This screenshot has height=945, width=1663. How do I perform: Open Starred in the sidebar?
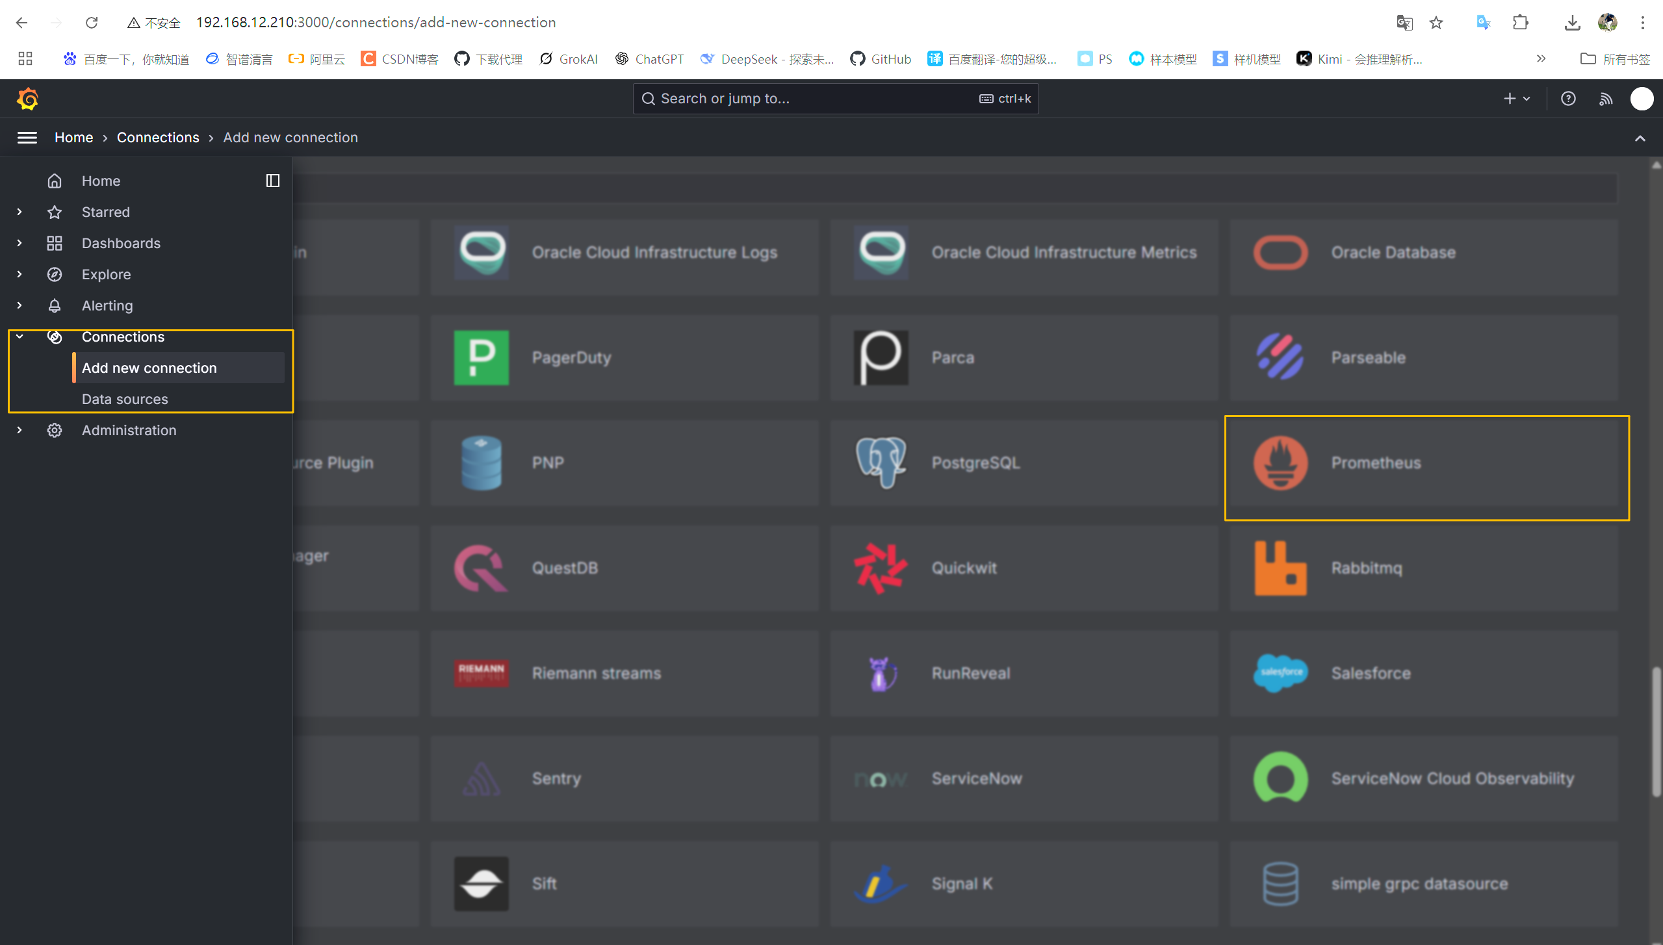[x=106, y=212]
